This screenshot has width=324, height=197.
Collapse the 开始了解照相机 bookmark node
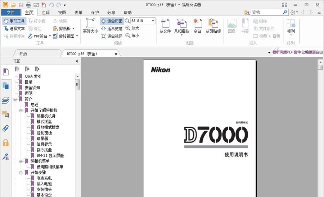pos(21,111)
